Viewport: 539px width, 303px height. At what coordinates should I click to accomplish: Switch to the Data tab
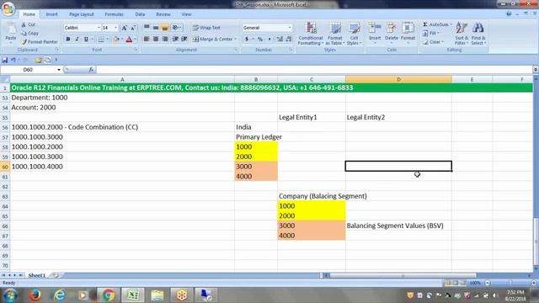pos(140,14)
